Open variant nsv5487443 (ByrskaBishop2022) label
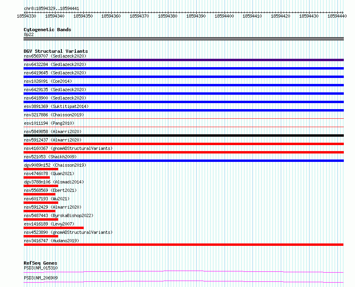The width and height of the screenshot is (355, 287). 59,215
